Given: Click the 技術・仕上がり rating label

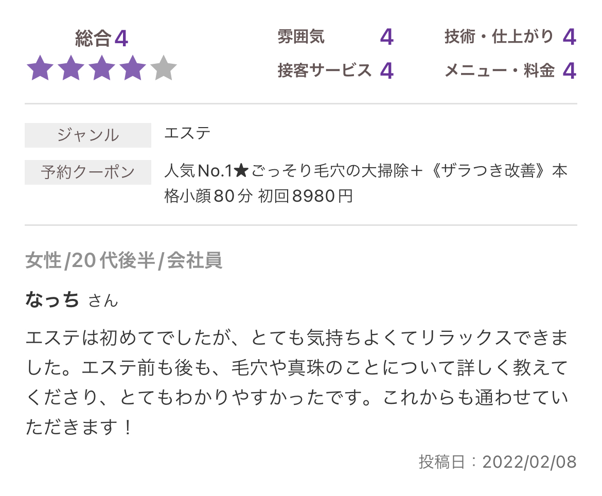Looking at the screenshot, I should point(499,37).
